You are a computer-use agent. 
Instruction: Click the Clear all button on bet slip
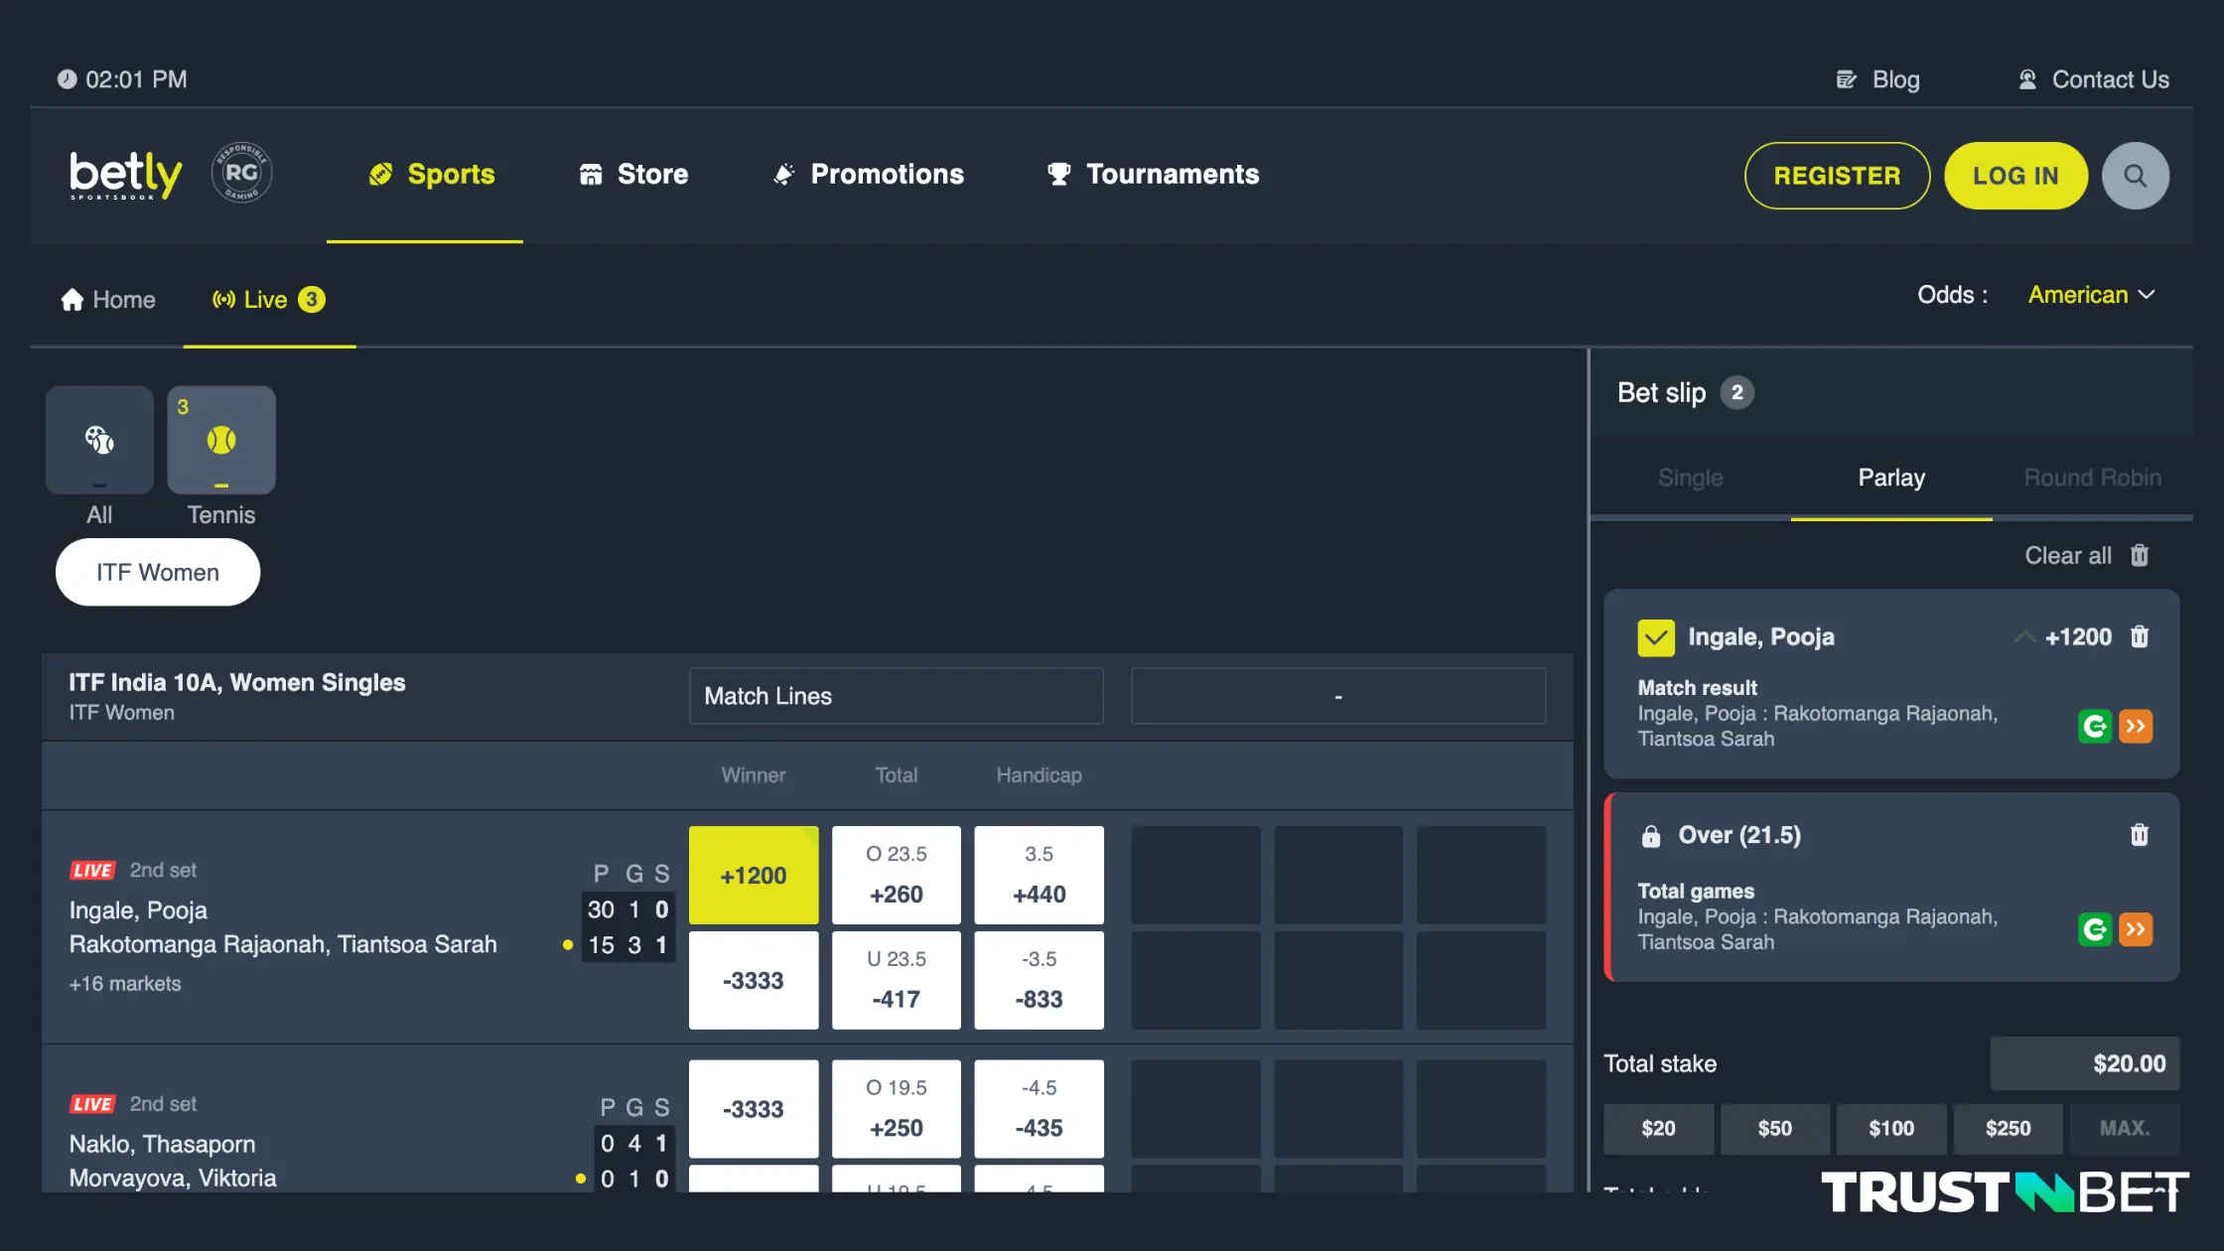click(x=2085, y=556)
